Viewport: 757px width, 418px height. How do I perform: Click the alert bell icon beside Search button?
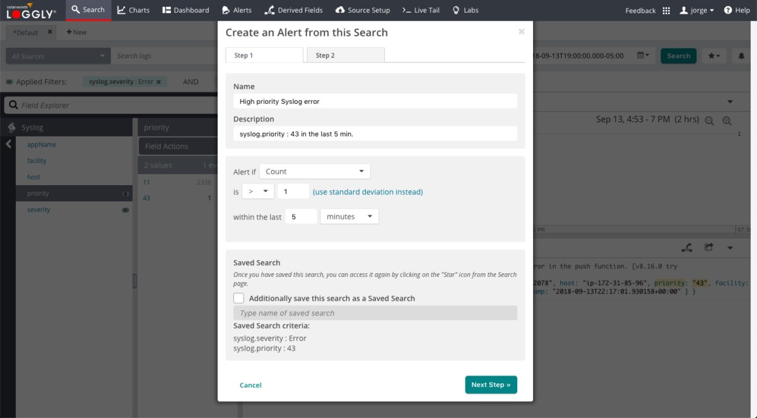(741, 56)
